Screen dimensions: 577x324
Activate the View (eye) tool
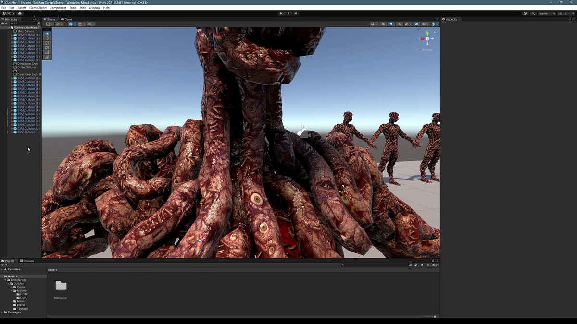(47, 34)
